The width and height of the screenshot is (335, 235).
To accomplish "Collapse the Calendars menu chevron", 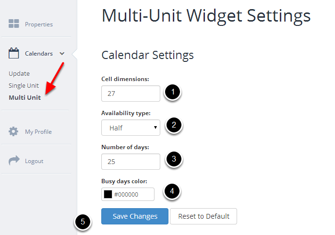I will tap(62, 54).
